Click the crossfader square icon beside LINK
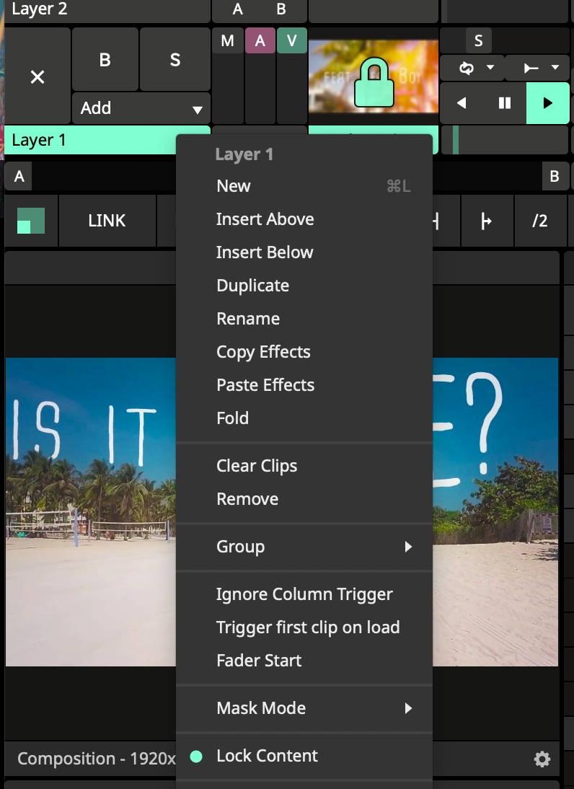 coord(31,221)
